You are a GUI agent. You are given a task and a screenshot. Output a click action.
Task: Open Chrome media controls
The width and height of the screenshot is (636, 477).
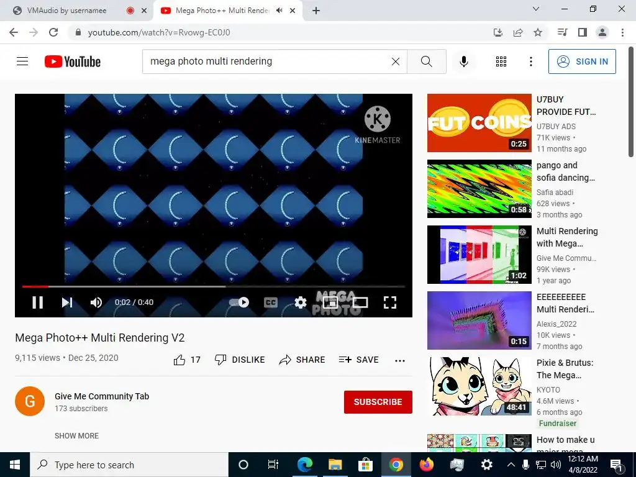(562, 32)
